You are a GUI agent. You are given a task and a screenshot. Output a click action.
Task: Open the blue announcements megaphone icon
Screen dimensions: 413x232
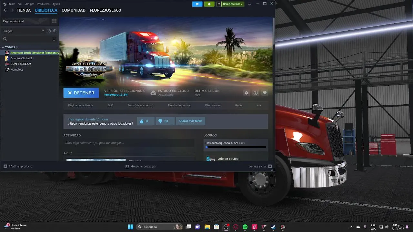[197, 4]
